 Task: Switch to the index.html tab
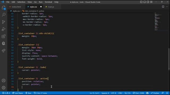click(16, 7)
